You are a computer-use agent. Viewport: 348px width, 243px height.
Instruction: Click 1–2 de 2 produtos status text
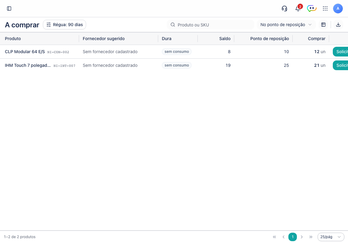(x=20, y=237)
